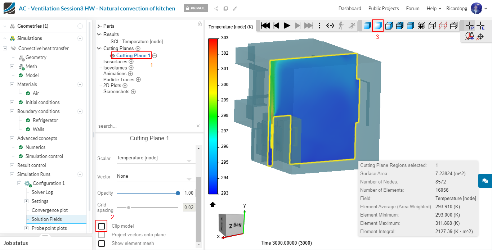
Task: Open Public Projects page
Action: [384, 8]
